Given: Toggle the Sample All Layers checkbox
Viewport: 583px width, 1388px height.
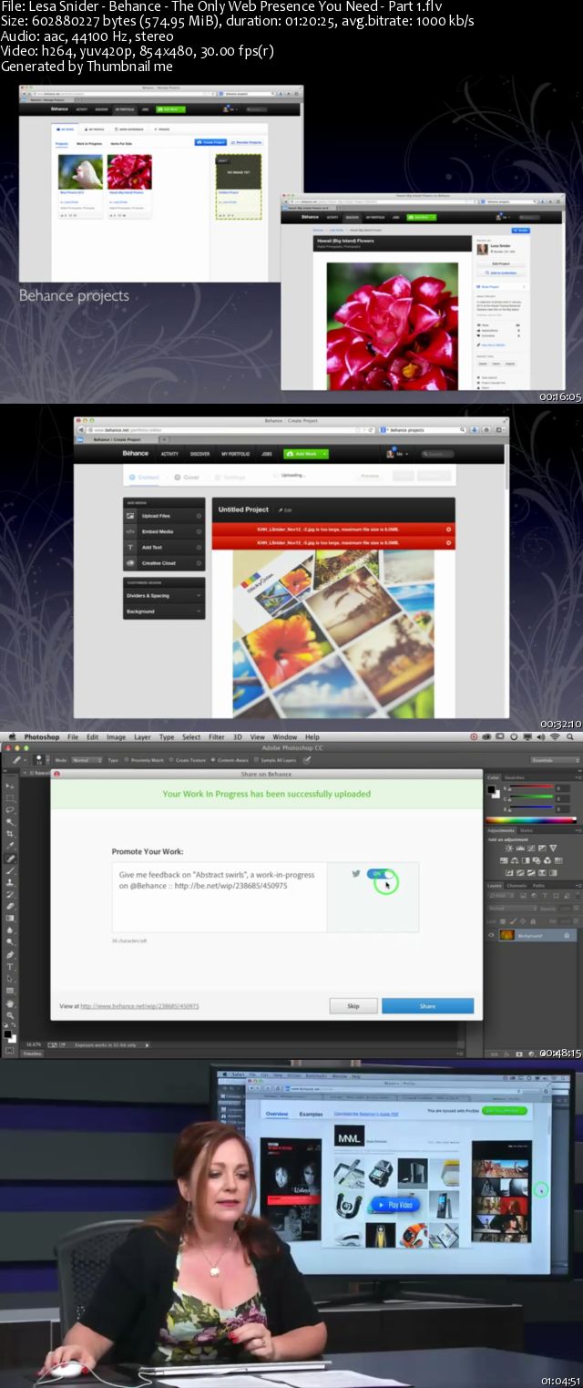Looking at the screenshot, I should point(256,759).
